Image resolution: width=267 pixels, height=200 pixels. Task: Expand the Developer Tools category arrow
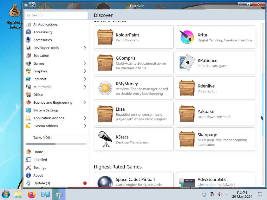pyautogui.click(x=85, y=48)
